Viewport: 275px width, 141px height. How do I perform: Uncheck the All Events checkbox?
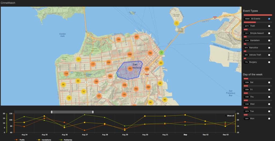[269, 19]
